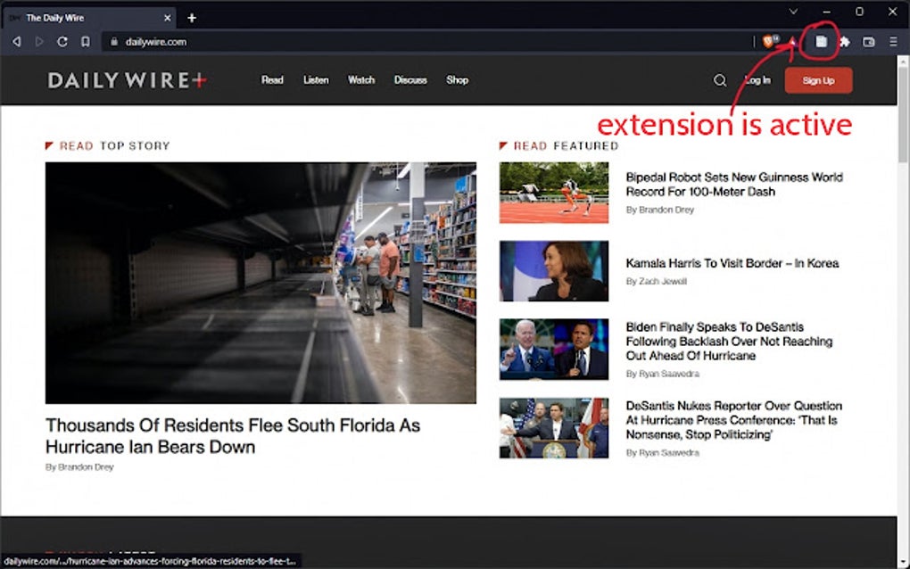Image resolution: width=910 pixels, height=569 pixels.
Task: Open the browser hamburger menu
Action: 892,41
